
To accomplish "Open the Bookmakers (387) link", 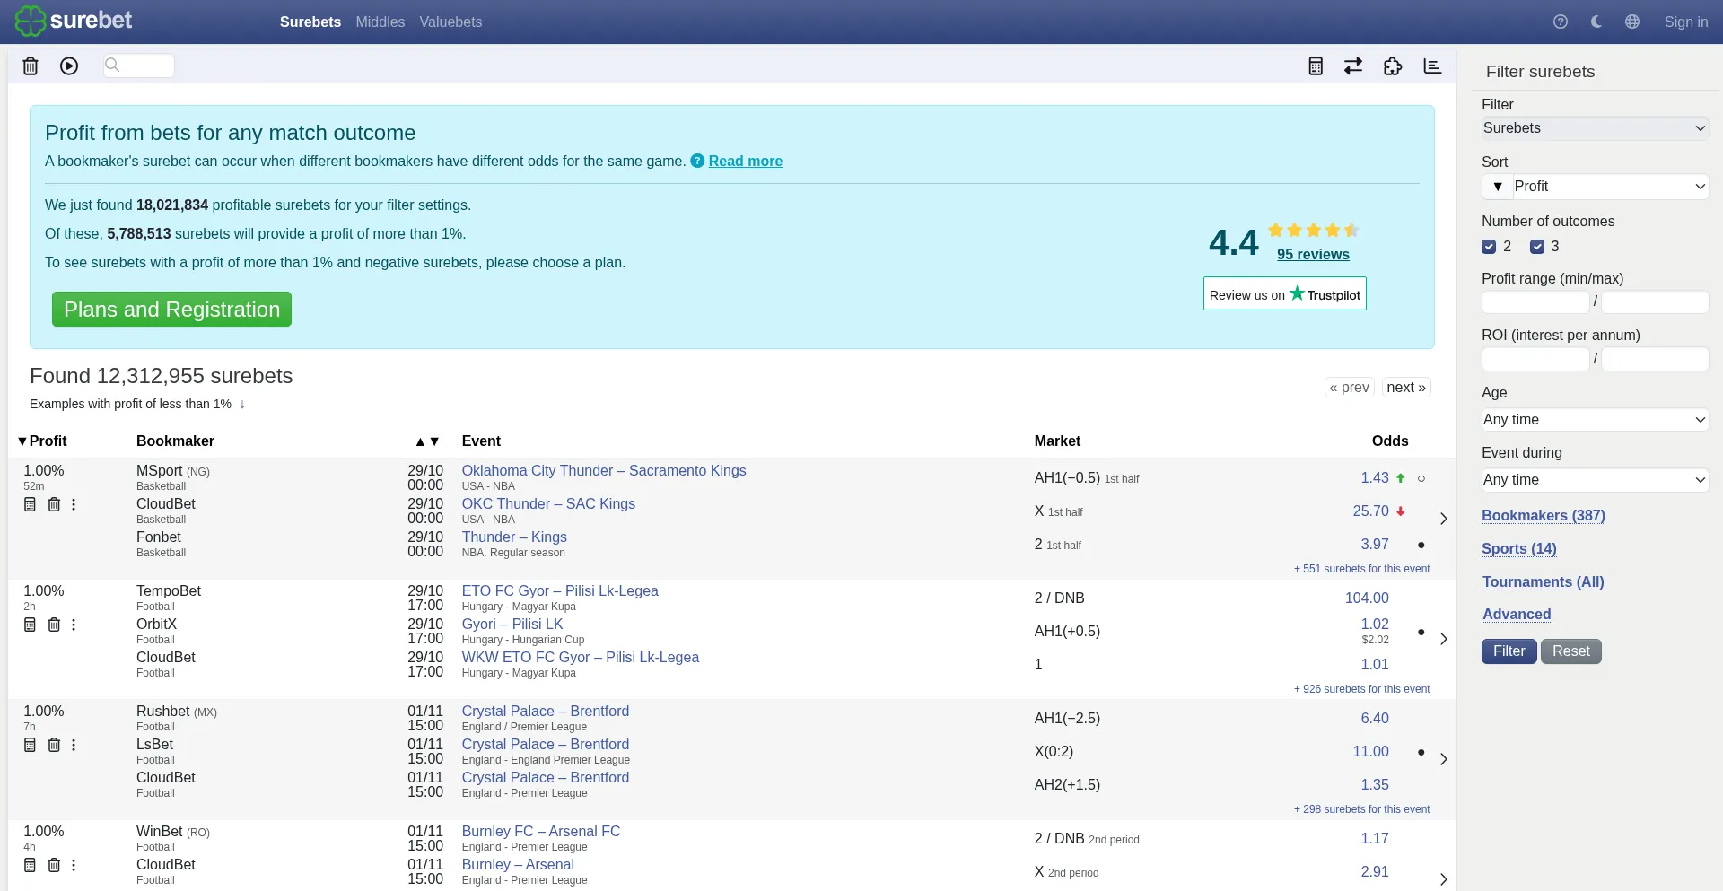I will pyautogui.click(x=1543, y=515).
